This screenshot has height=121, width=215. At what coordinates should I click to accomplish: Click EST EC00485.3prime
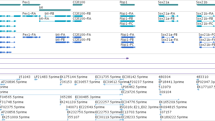[x=88, y=97]
